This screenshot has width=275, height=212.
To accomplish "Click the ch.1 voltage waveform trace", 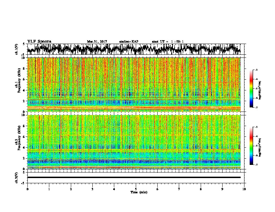I will (x=134, y=49).
